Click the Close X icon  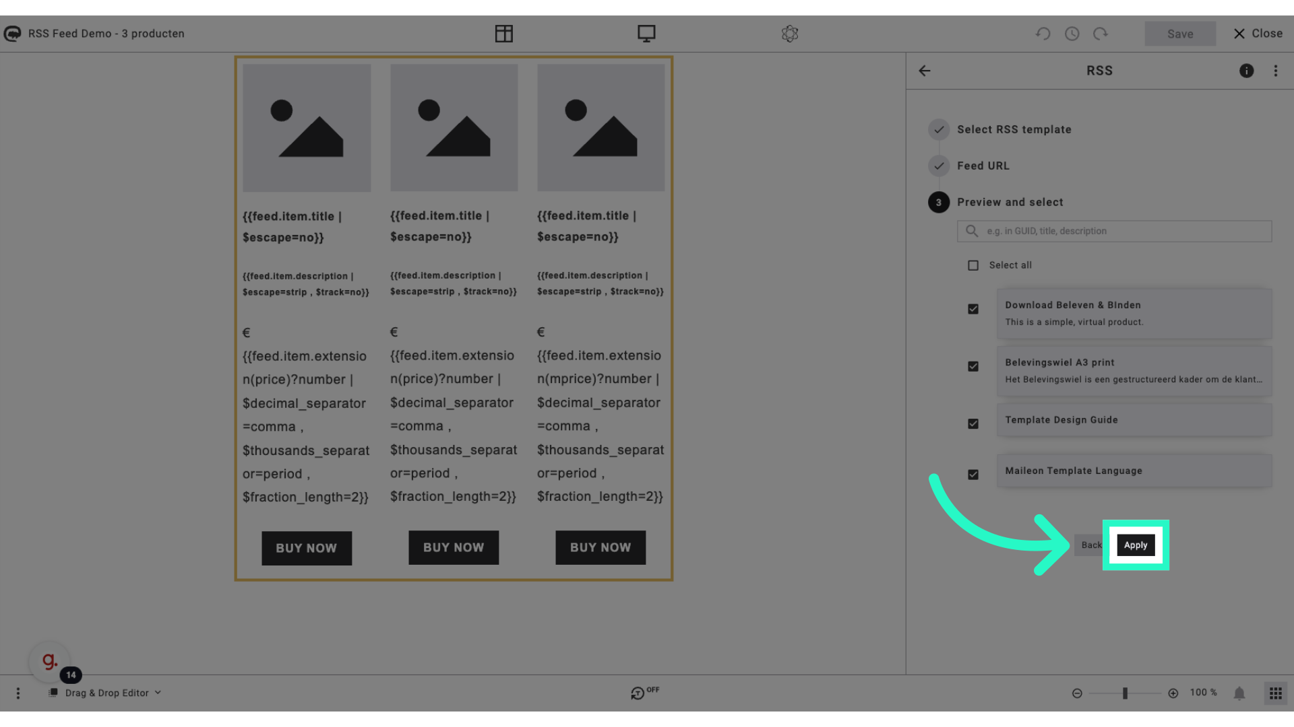[1239, 34]
